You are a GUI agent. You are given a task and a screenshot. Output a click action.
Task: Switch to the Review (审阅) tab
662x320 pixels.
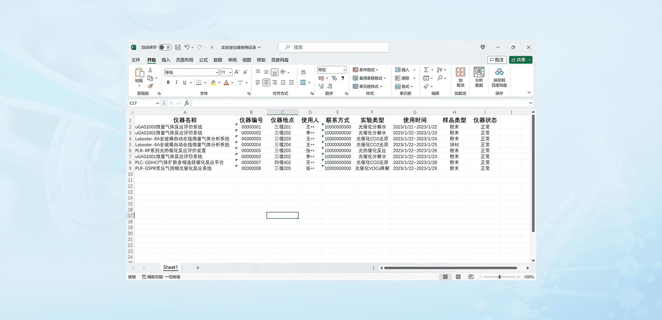click(232, 60)
